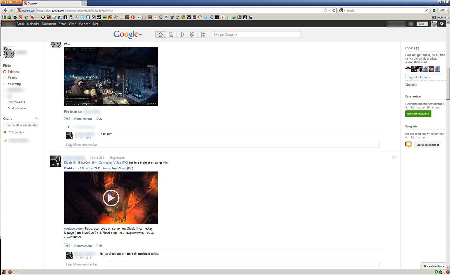Open the Circles icon in the navigation bar
Image resolution: width=450 pixels, height=275 pixels.
pos(192,34)
